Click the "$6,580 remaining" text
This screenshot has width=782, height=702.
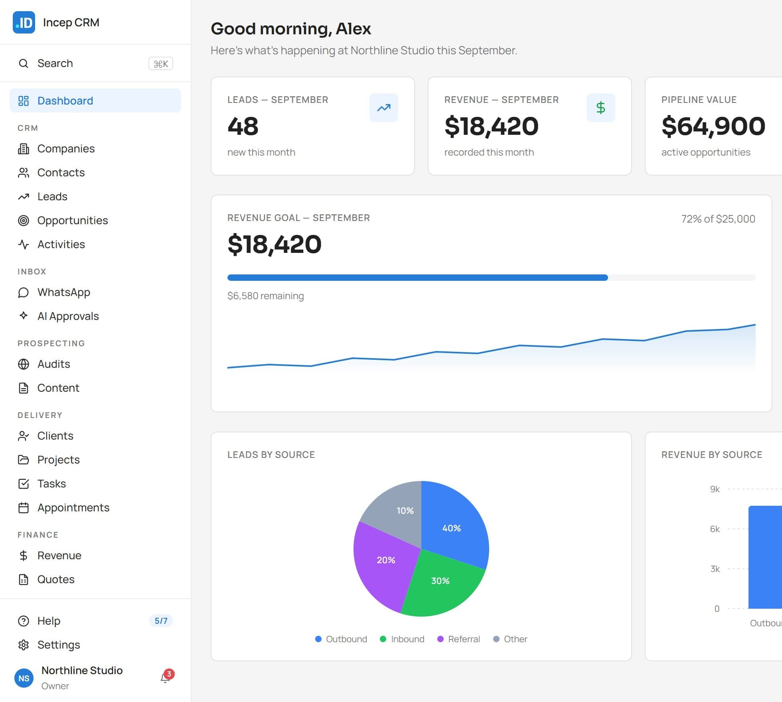click(x=266, y=296)
